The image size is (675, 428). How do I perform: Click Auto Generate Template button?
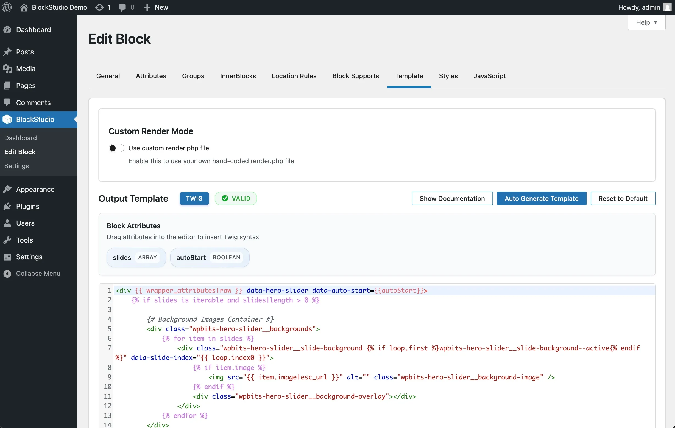point(542,198)
